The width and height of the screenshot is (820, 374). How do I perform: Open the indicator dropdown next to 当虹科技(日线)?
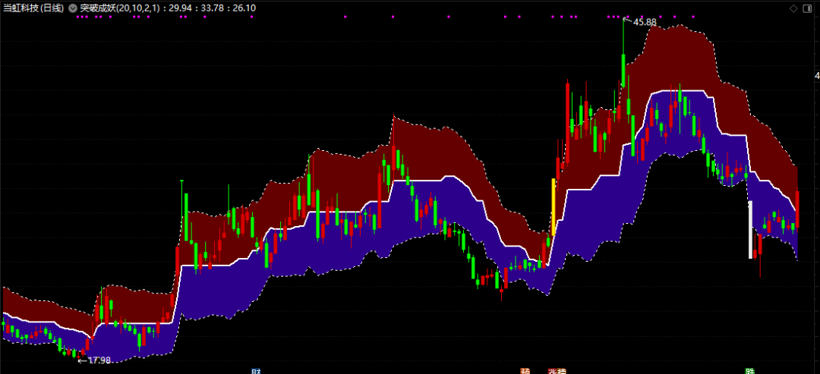(x=72, y=8)
